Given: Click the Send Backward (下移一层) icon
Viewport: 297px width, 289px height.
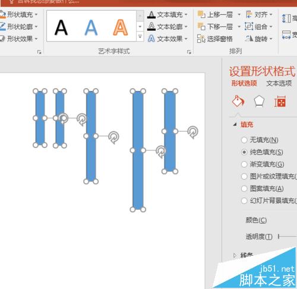Looking at the screenshot, I should 201,26.
